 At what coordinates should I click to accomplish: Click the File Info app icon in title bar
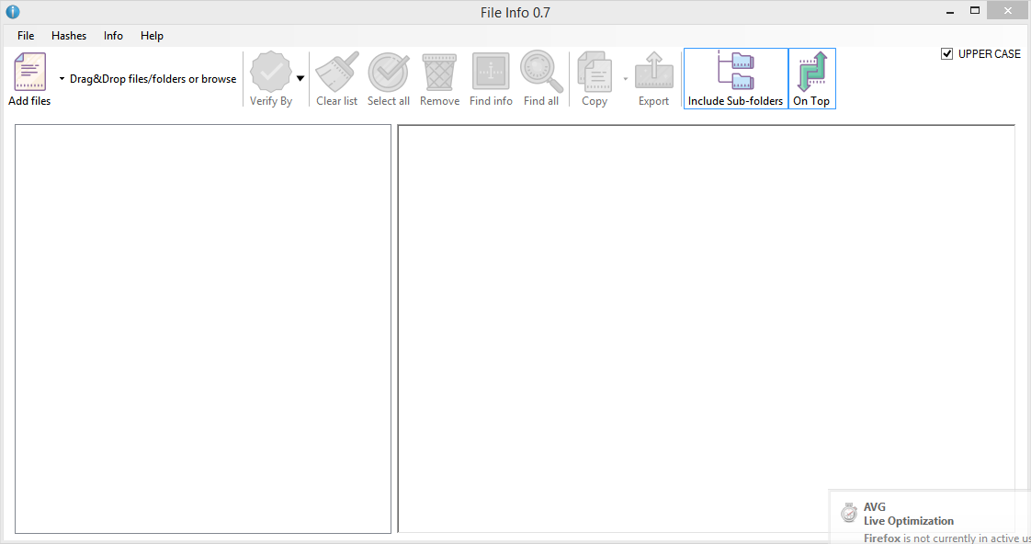(13, 12)
